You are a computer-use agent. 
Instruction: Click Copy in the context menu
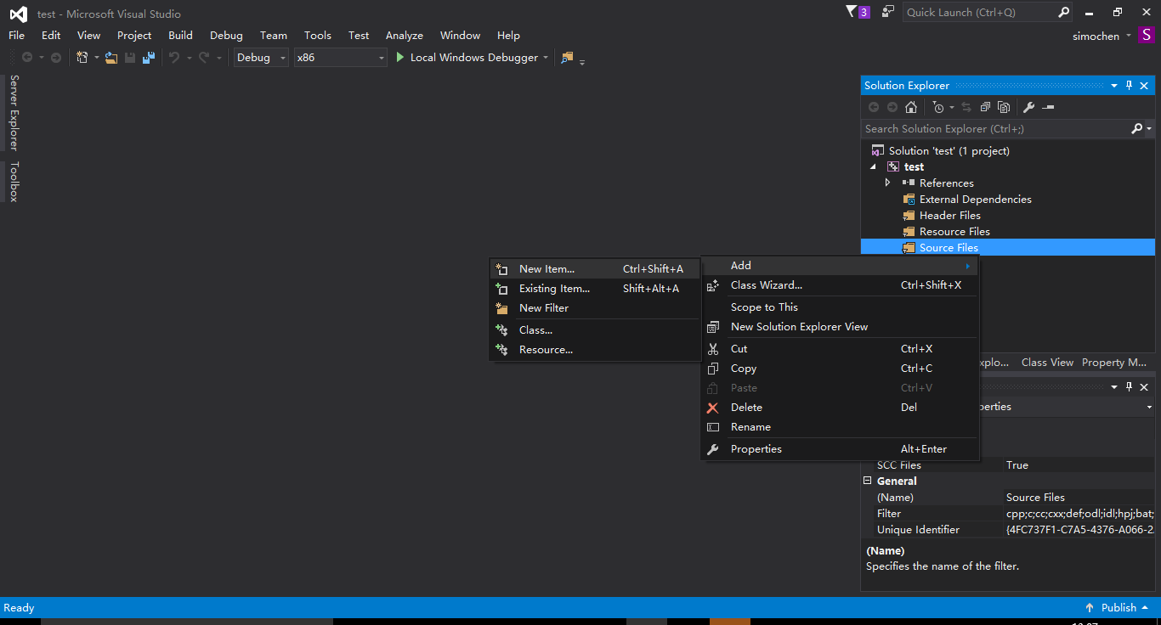point(840,369)
